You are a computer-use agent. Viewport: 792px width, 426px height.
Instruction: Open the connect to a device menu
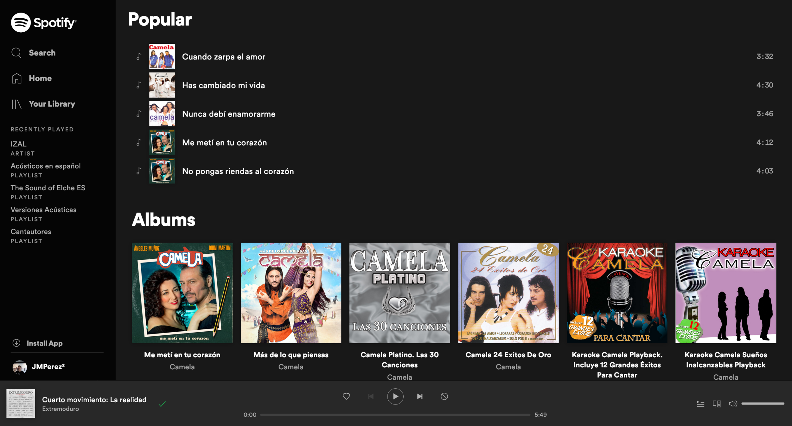717,404
